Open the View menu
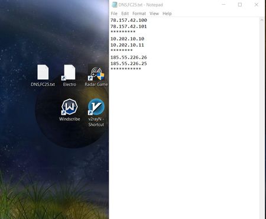Viewport: 266px width, 219px height. [x=154, y=14]
